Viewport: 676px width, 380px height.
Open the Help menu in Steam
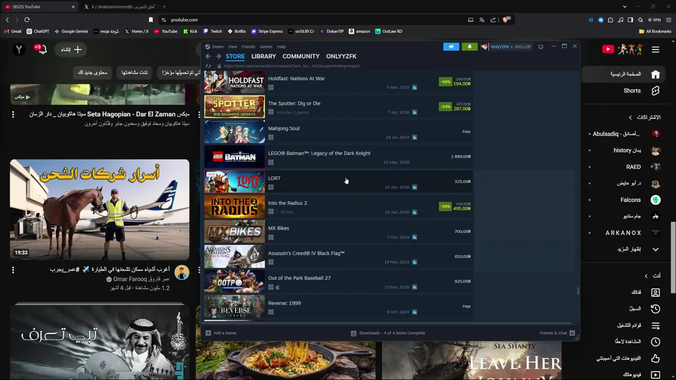coord(281,46)
